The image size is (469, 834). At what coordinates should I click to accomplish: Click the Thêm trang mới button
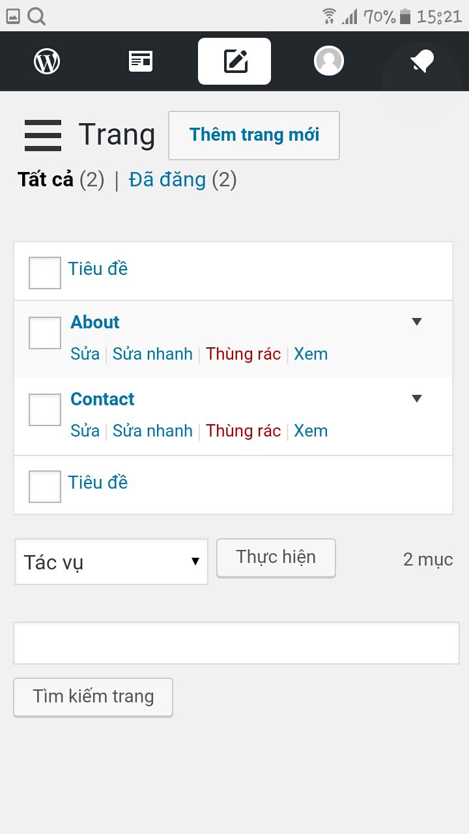click(254, 135)
